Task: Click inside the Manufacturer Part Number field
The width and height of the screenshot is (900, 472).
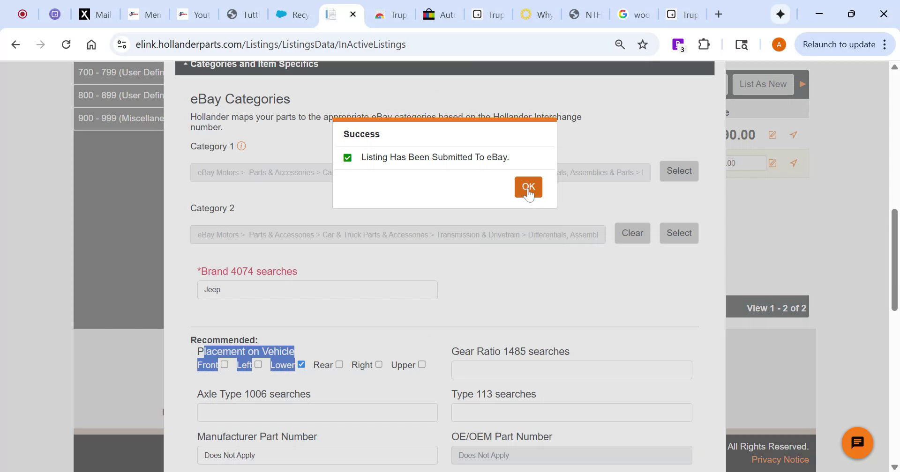Action: coord(317,455)
